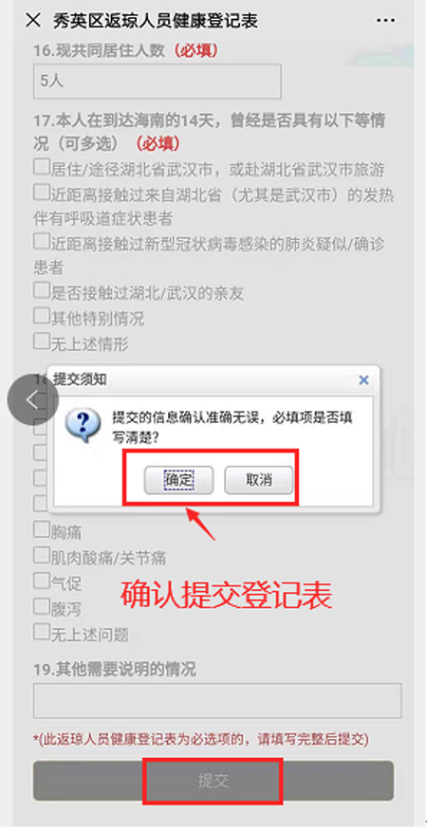Image resolution: width=427 pixels, height=831 pixels.
Task: Select 无上述问题 checkbox
Action: tap(42, 631)
